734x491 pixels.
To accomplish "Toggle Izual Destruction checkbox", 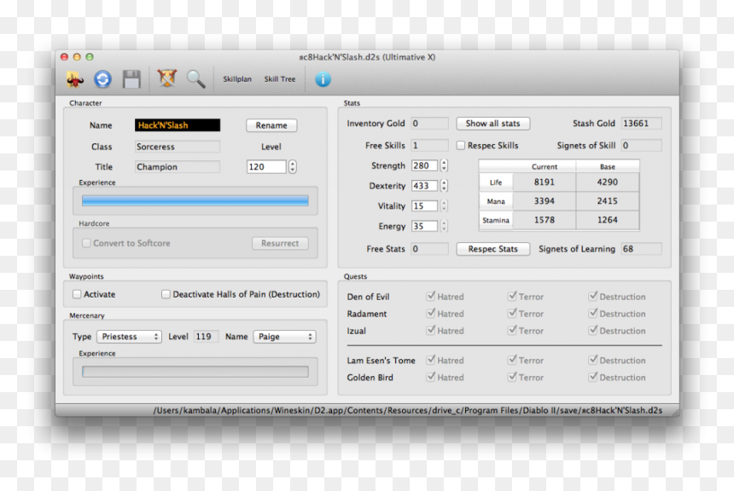I will (x=593, y=330).
